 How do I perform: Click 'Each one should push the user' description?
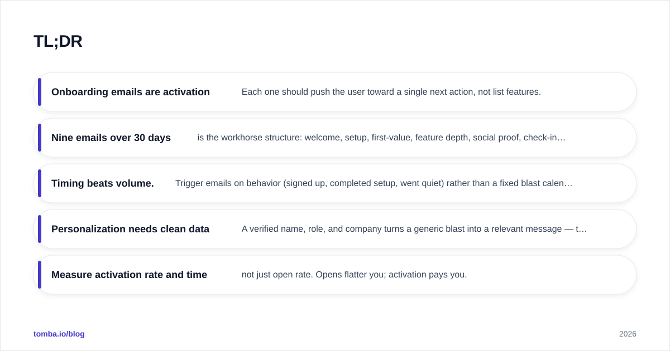391,92
